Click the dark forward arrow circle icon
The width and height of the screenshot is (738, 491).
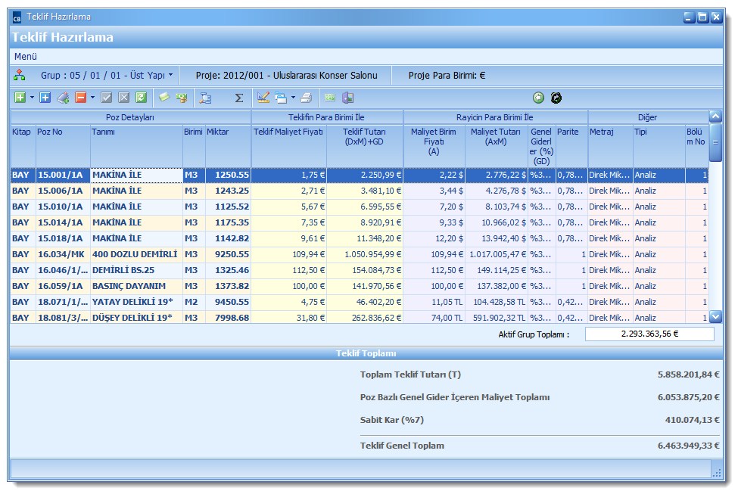(556, 98)
